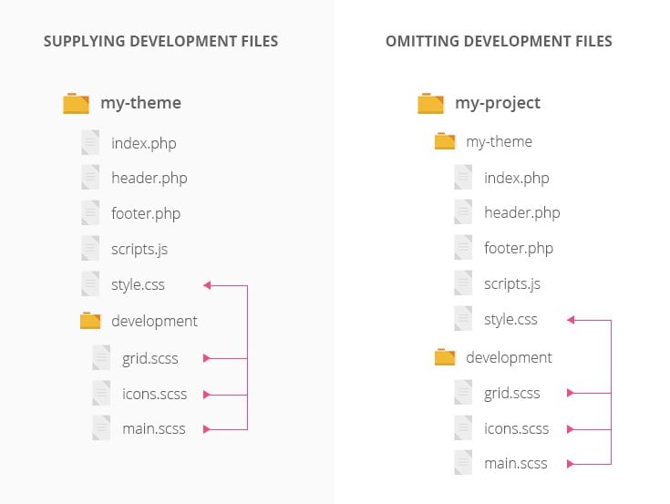Image resolution: width=670 pixels, height=504 pixels.
Task: Select grid.scss in the SUPPLYING tree
Action: [150, 358]
